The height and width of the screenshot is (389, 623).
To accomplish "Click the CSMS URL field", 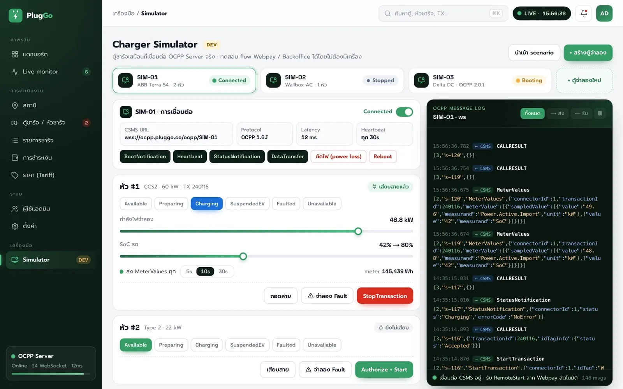I will pyautogui.click(x=176, y=134).
